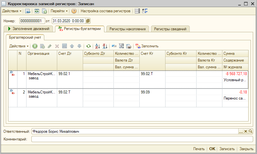Viewport: 257px width, 154px height.
Task: Click the Организация column header
Action: point(42,60)
